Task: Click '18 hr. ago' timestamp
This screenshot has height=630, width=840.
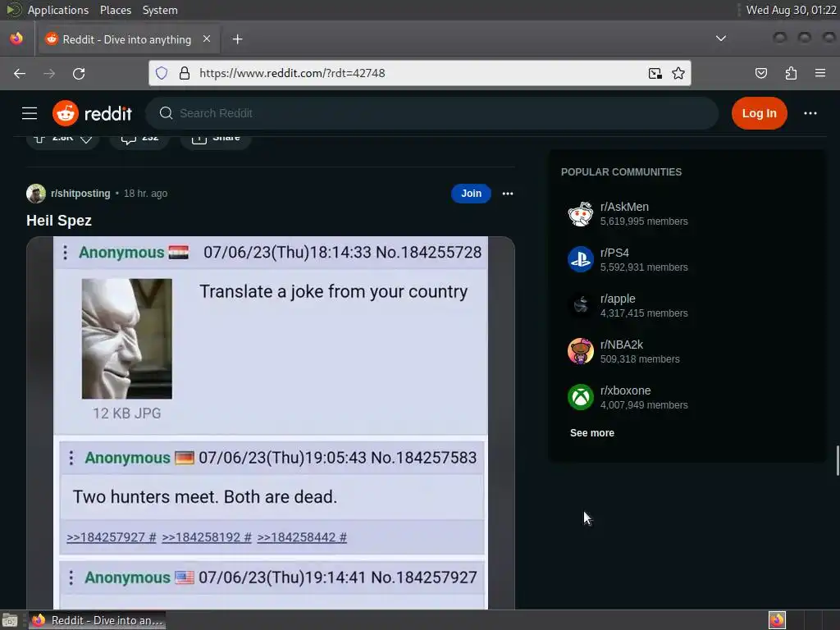Action: 146,194
